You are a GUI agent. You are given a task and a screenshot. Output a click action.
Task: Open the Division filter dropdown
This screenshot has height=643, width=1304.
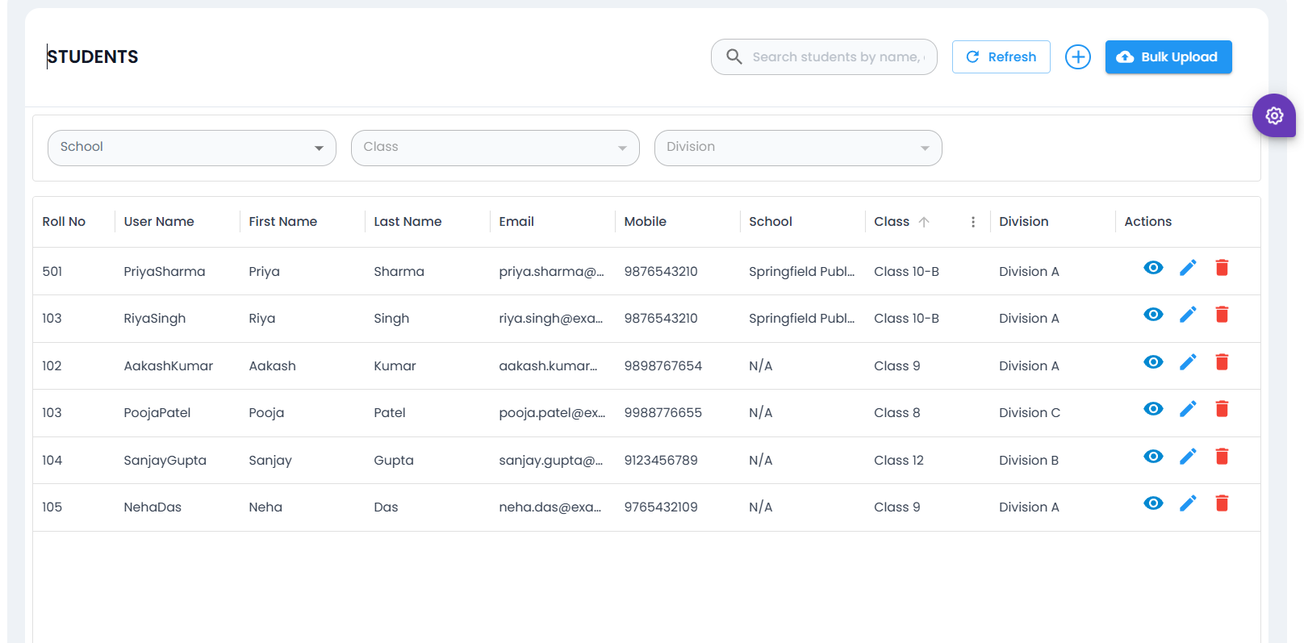(798, 148)
